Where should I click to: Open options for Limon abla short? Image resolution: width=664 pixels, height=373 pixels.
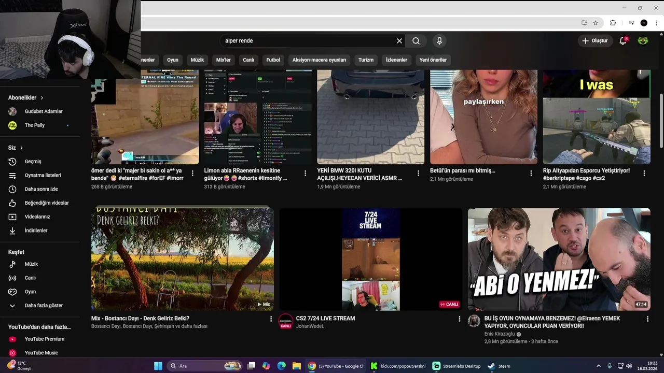[305, 173]
